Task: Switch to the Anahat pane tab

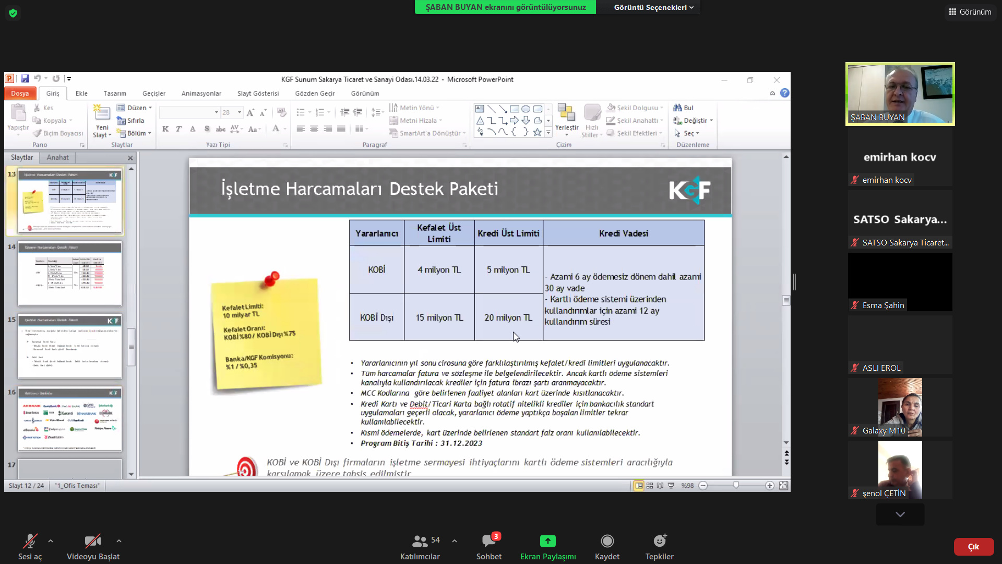Action: pos(57,157)
